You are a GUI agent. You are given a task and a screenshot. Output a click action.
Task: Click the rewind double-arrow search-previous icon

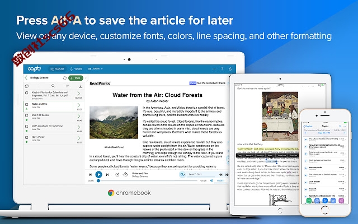221,175
